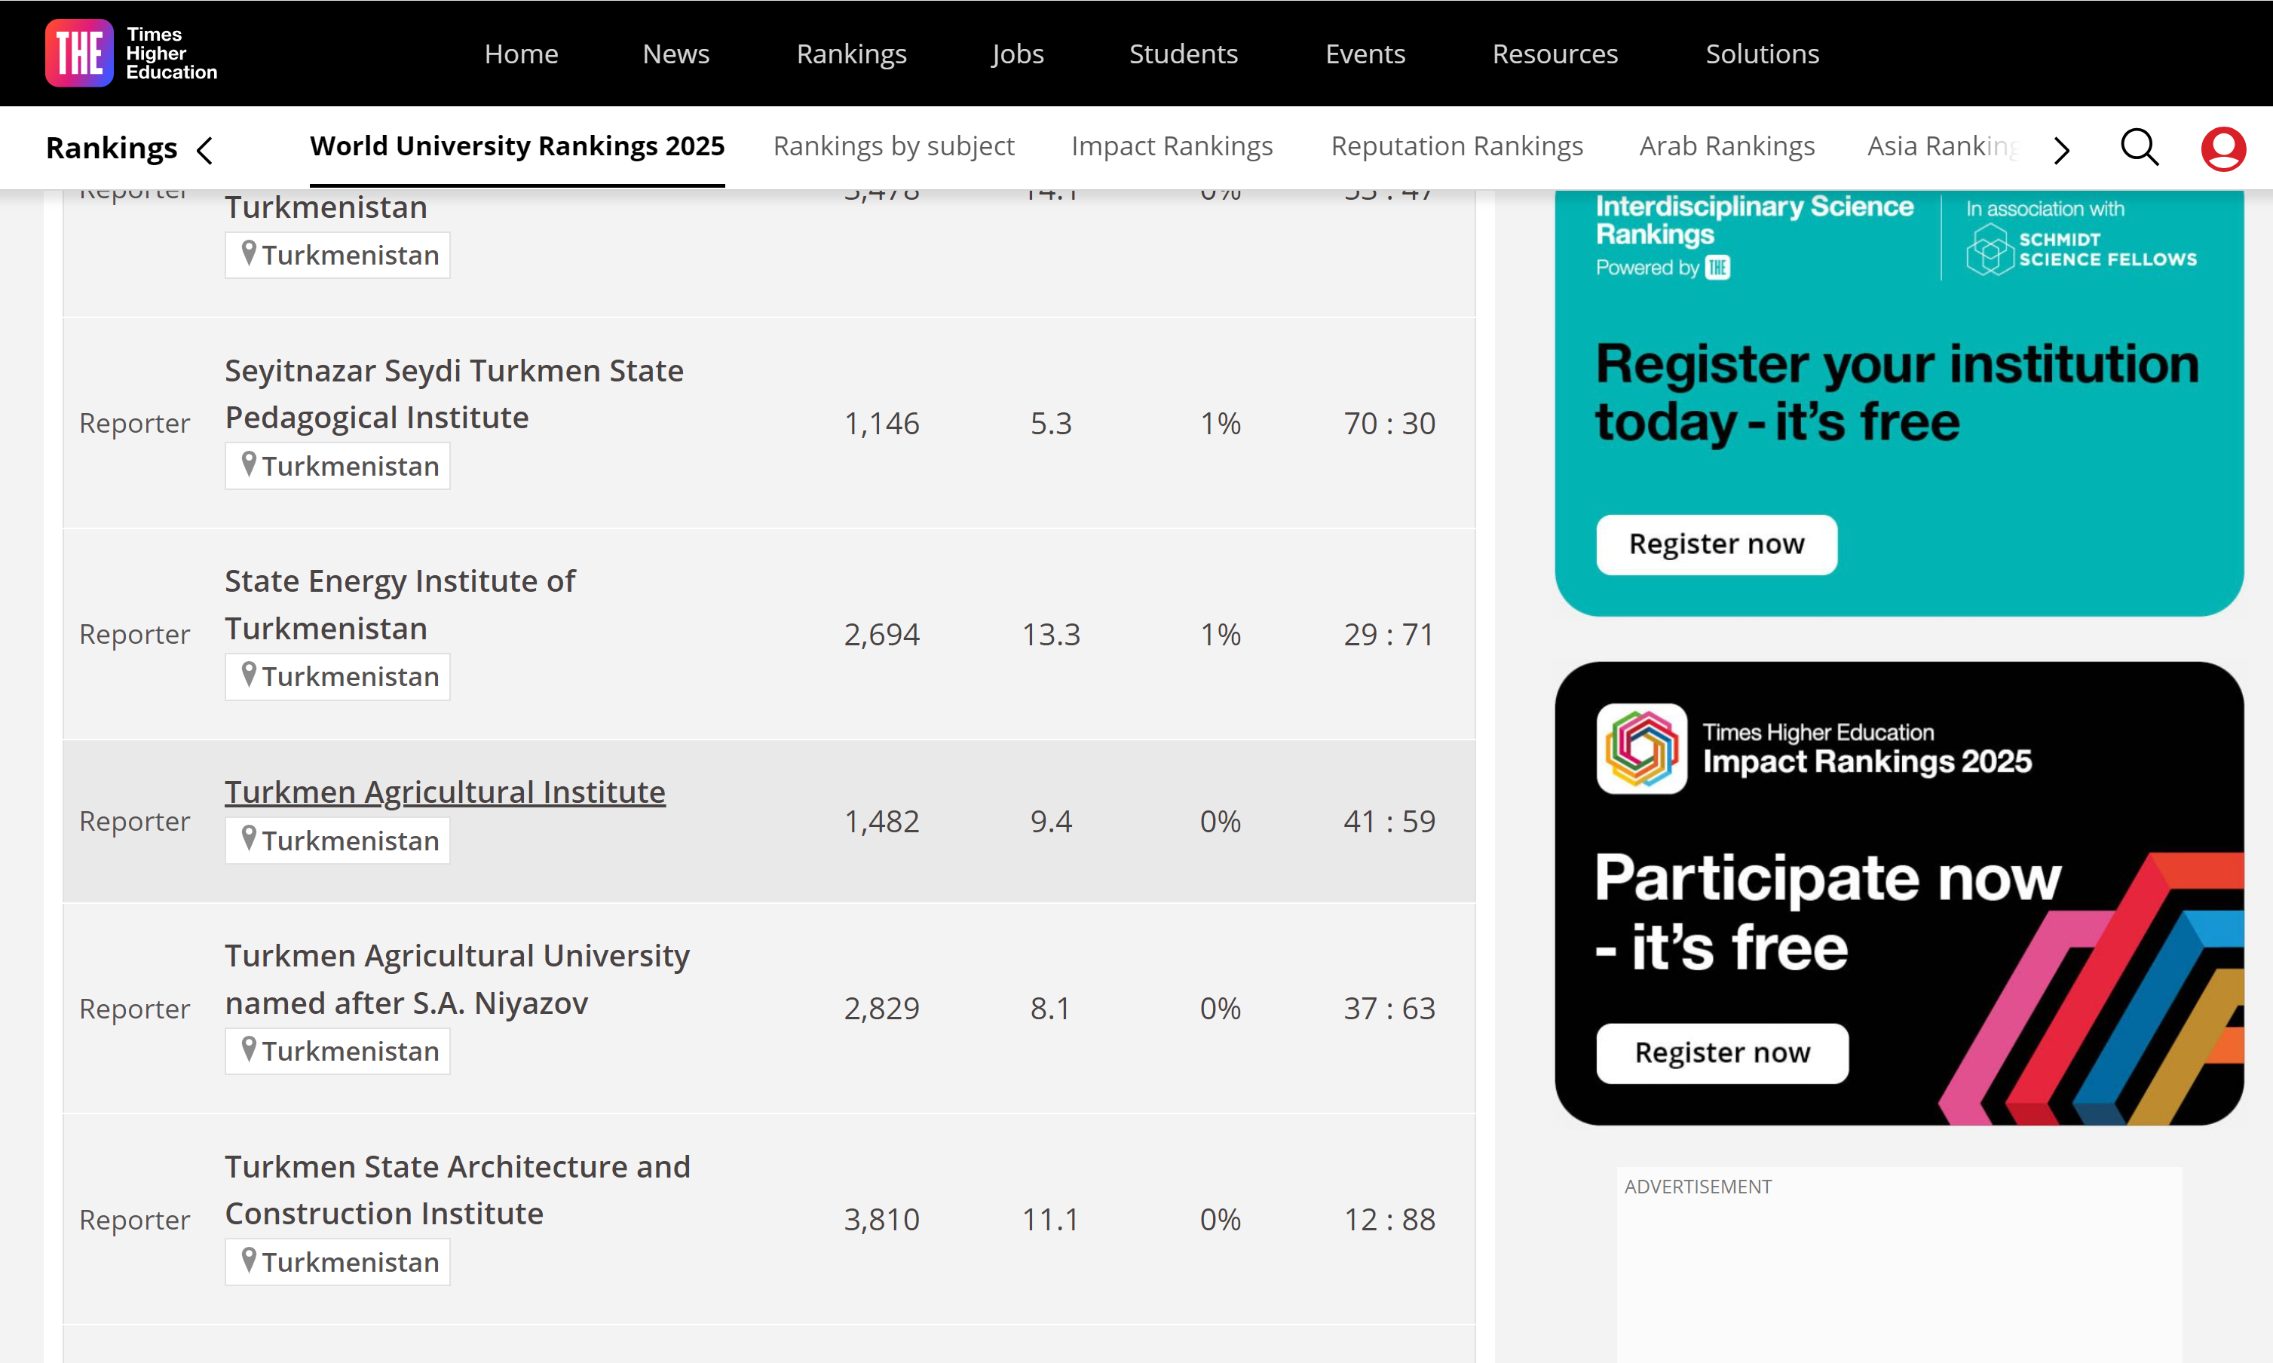Click ratio value 70 : 30
This screenshot has width=2273, height=1363.
[1389, 424]
